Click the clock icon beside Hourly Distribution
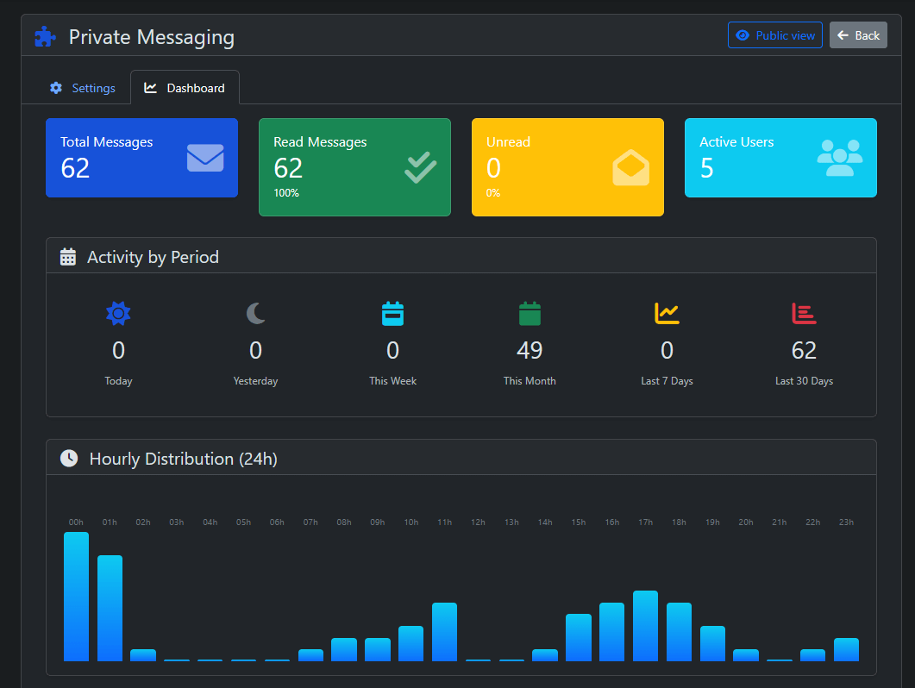This screenshot has width=915, height=688. point(69,459)
